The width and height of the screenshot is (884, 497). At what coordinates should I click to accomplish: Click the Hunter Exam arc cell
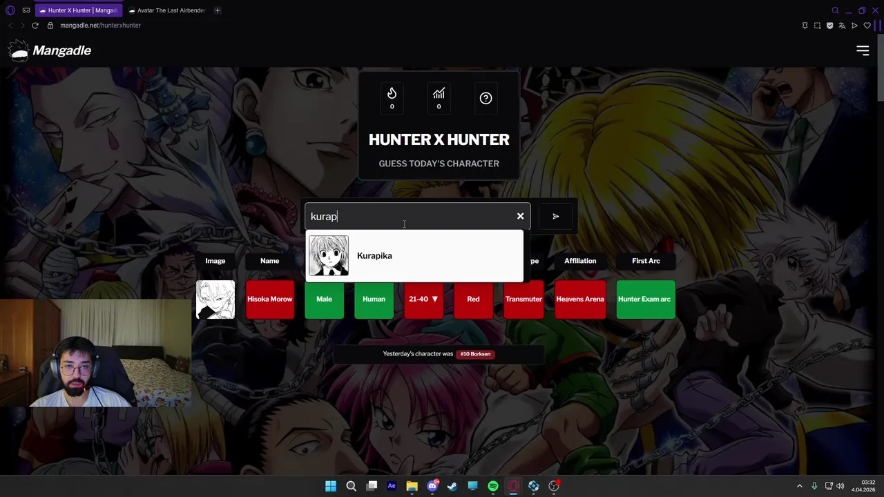tap(646, 299)
